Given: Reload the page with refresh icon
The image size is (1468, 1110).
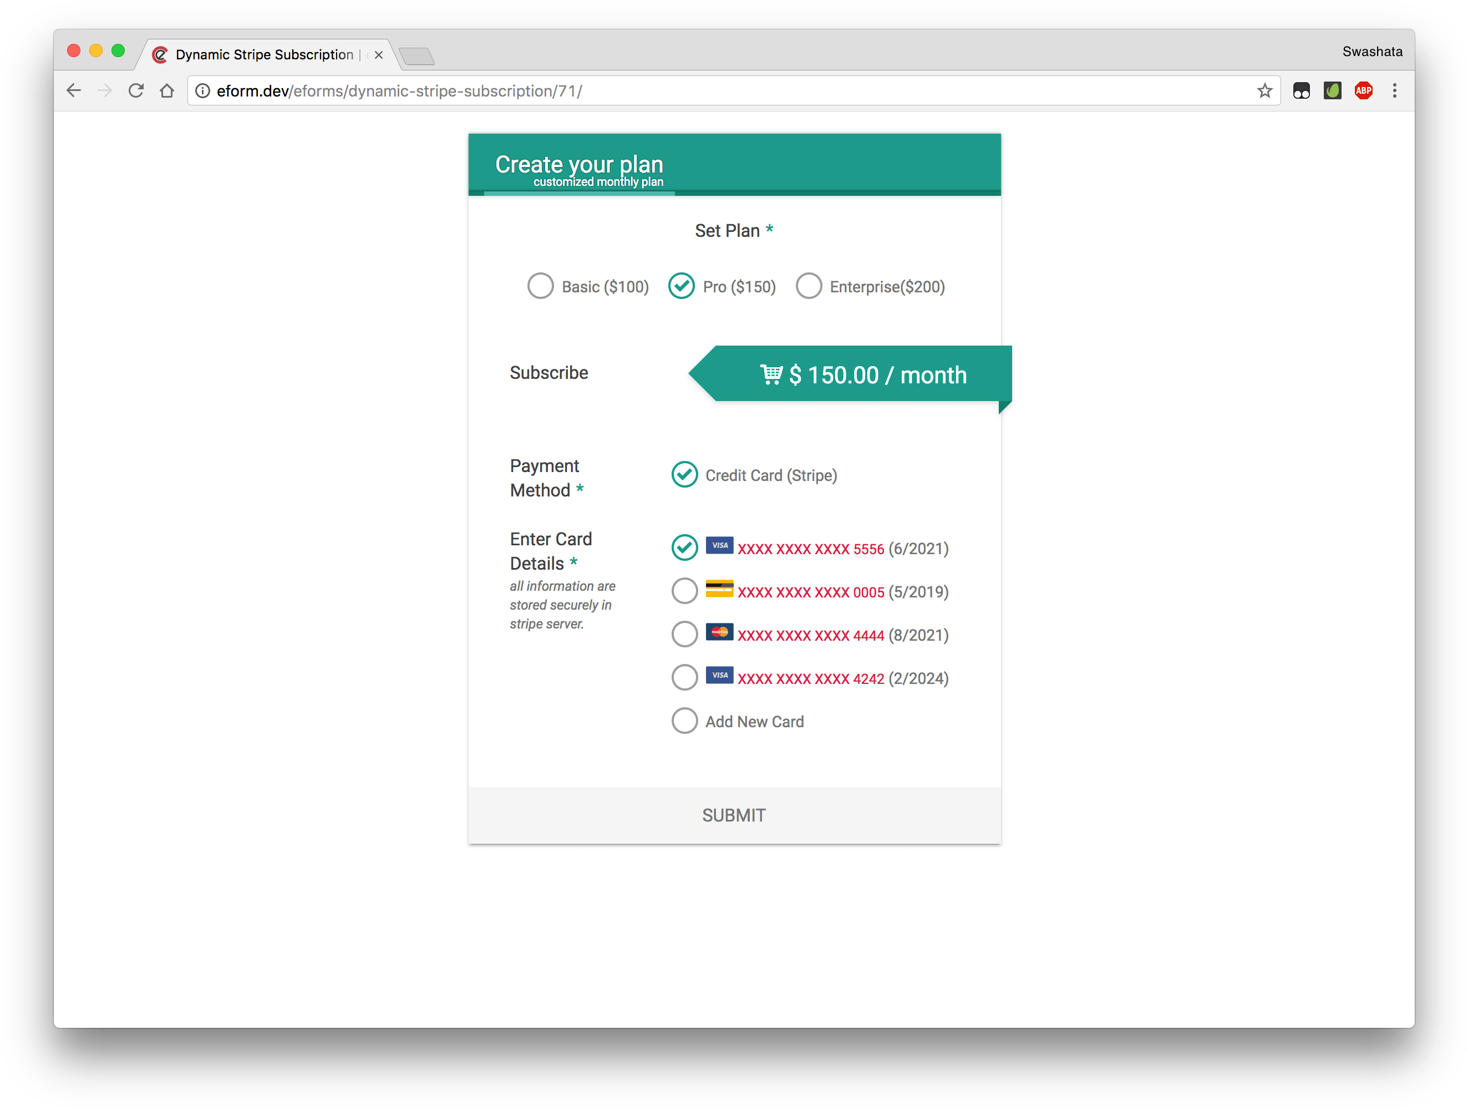Looking at the screenshot, I should [x=136, y=91].
